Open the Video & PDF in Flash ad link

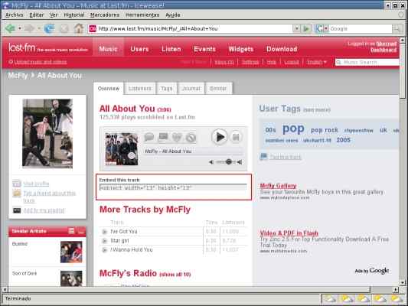289,233
